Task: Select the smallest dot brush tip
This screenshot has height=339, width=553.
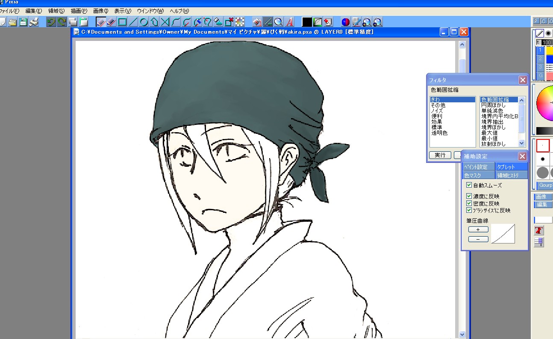Action: tap(543, 145)
